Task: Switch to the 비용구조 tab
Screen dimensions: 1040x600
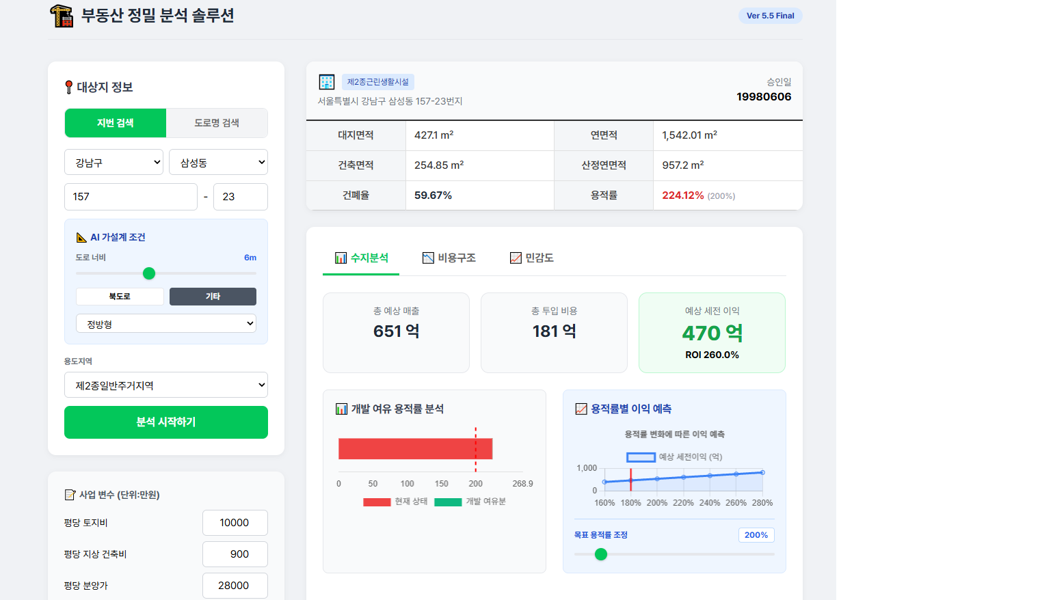Action: coord(450,258)
